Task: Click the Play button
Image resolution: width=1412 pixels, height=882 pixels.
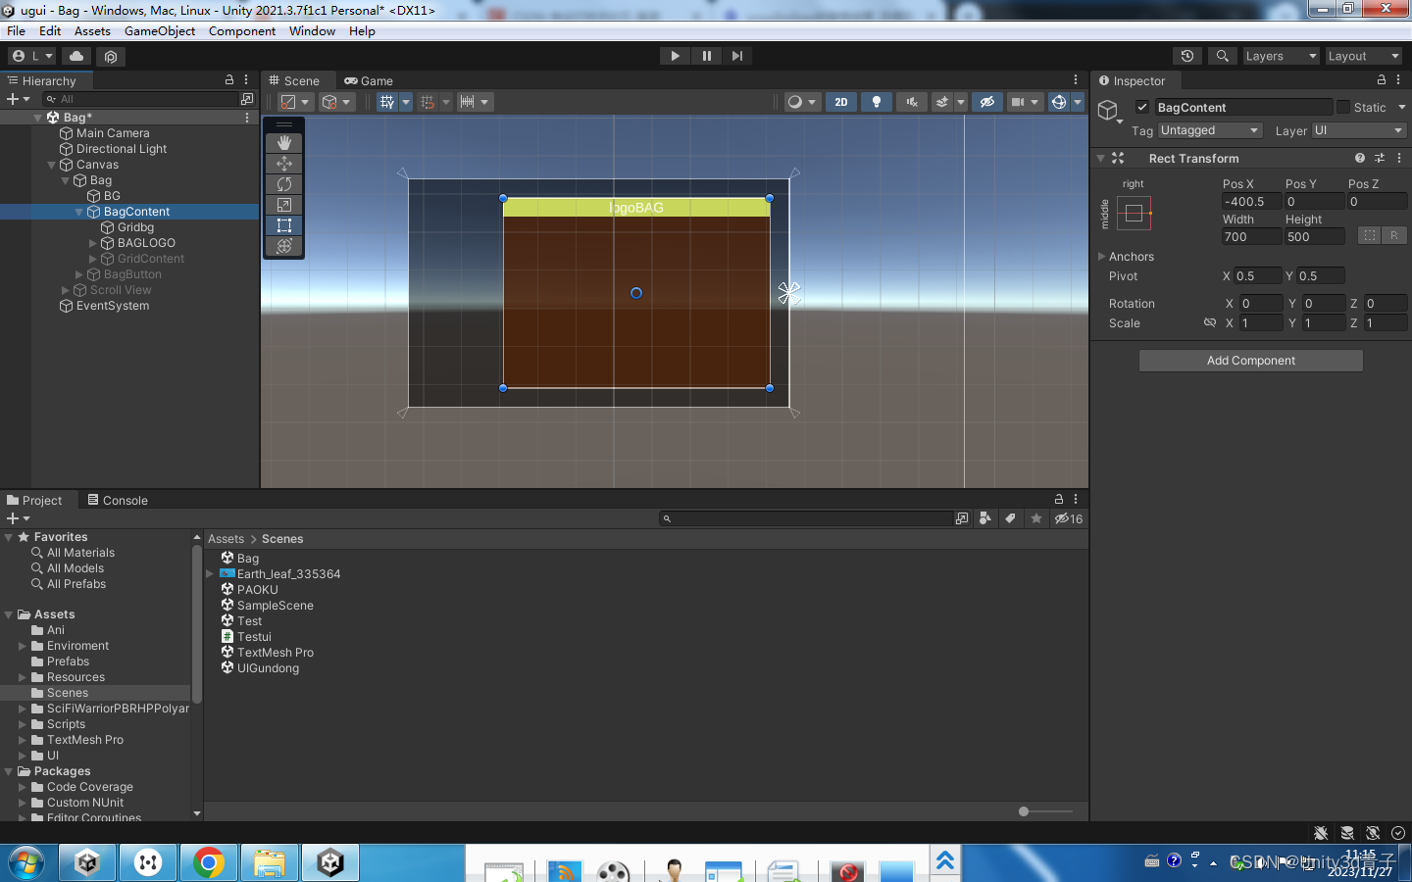Action: tap(675, 56)
